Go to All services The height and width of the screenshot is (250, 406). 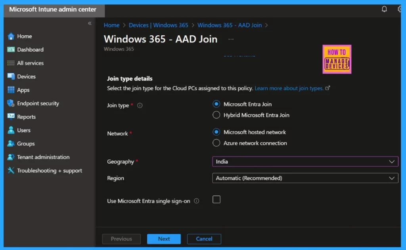click(30, 63)
